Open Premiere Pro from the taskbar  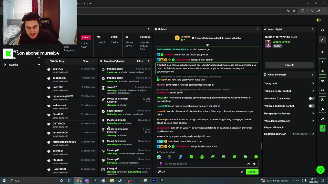tap(153, 181)
